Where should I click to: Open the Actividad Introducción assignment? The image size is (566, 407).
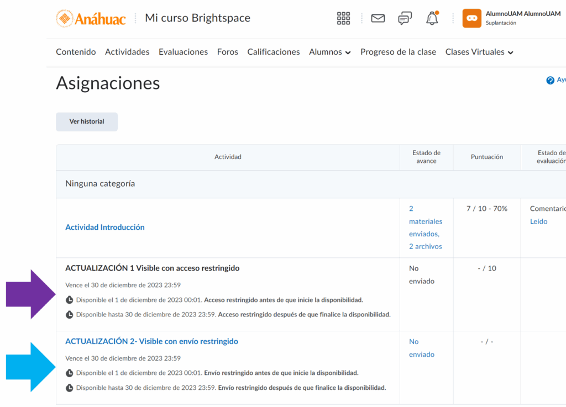click(x=105, y=228)
